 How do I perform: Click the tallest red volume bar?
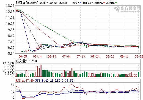click(x=41, y=71)
